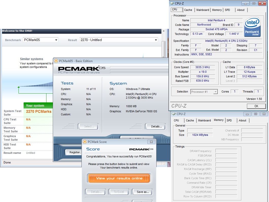Click the OS value Windows 7 Ultimate

[x=138, y=89]
